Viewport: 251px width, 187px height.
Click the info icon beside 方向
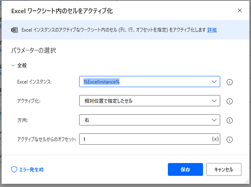tap(229, 120)
